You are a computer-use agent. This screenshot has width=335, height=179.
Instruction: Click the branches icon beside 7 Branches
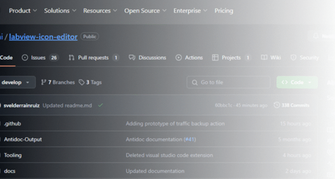click(x=44, y=82)
